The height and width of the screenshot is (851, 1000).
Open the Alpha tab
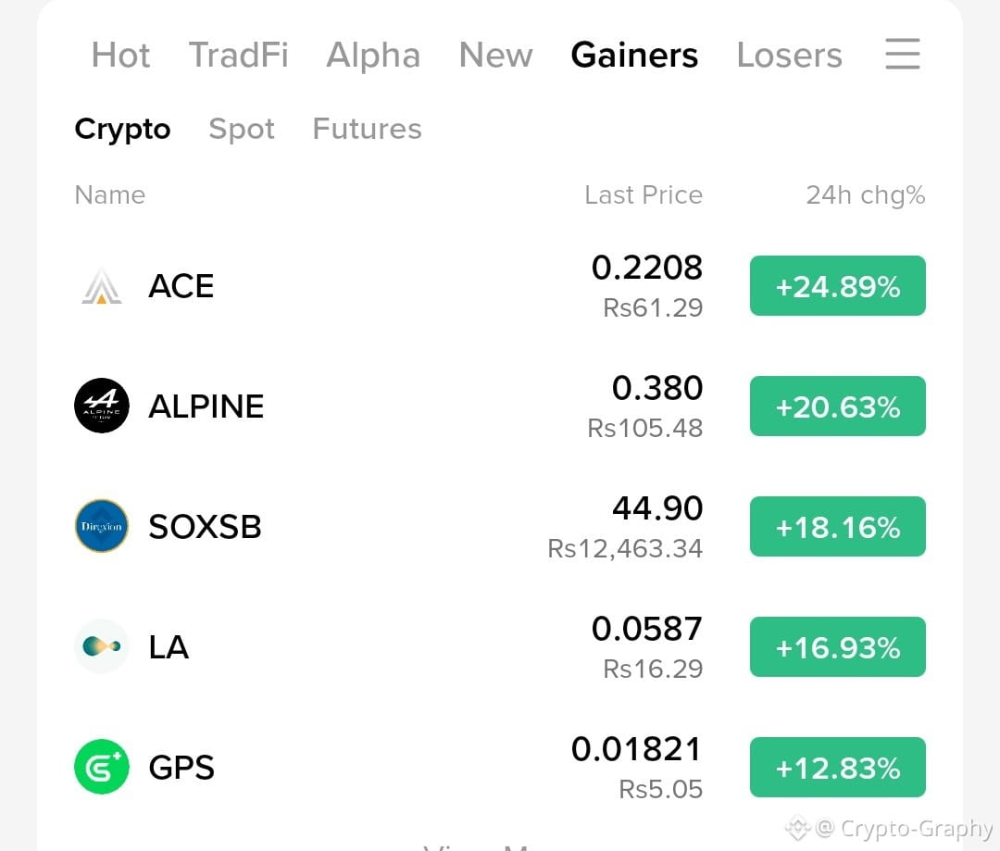click(x=373, y=55)
